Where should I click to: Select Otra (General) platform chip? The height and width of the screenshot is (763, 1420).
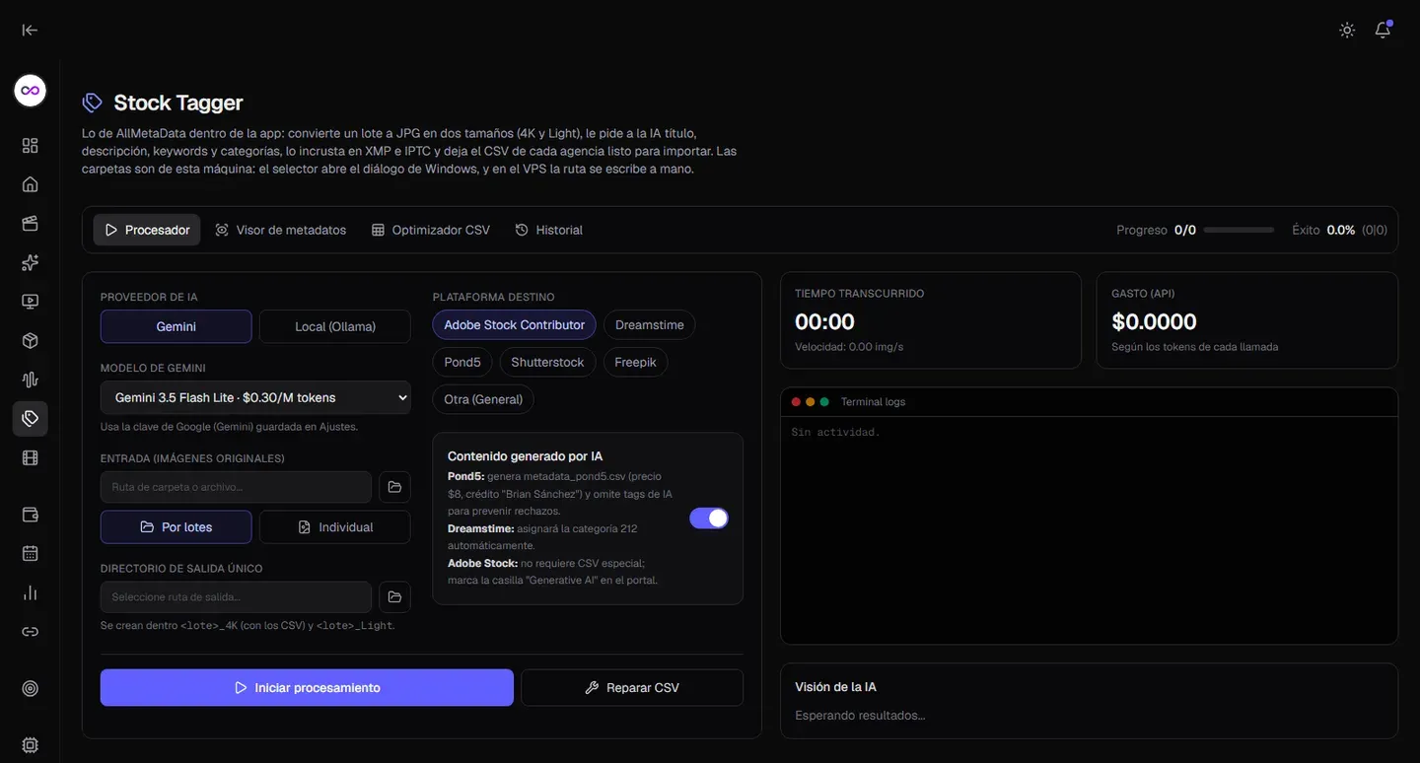[x=483, y=399]
